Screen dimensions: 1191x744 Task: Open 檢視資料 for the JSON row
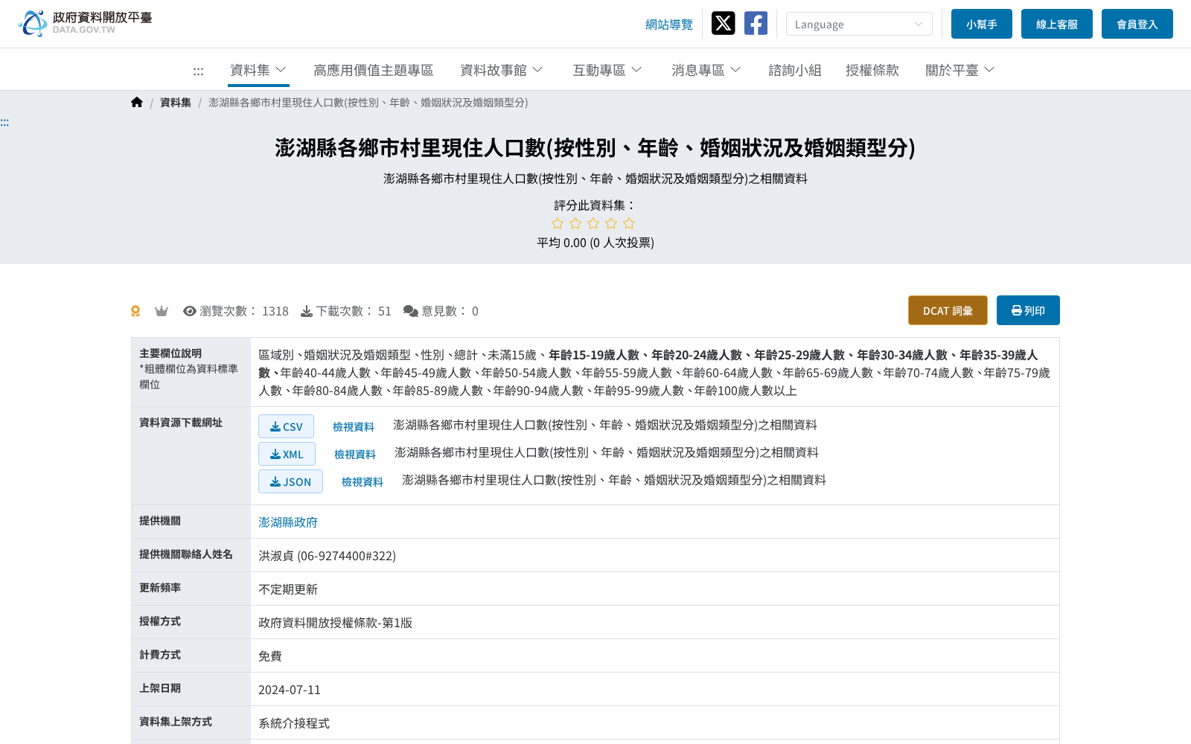(x=363, y=482)
